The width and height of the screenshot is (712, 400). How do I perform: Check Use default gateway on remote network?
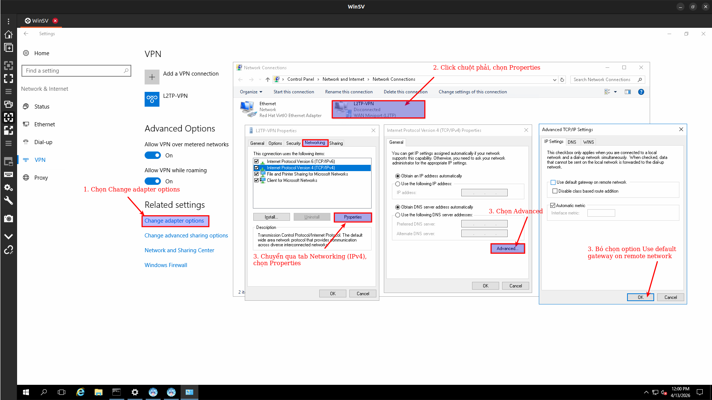pyautogui.click(x=553, y=183)
